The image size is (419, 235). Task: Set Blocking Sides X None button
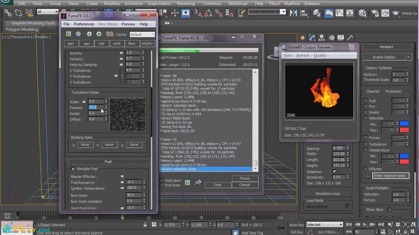[x=85, y=145]
